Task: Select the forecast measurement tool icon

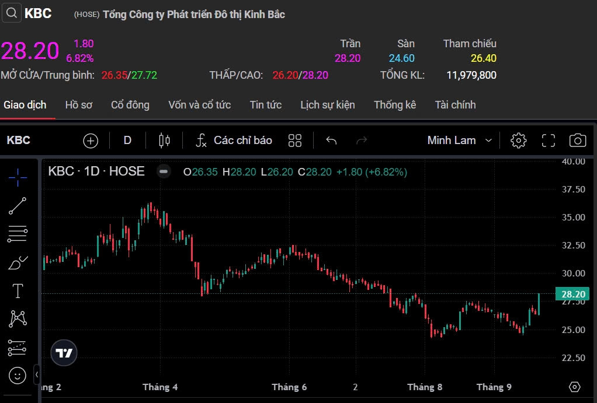Action: coord(17,348)
